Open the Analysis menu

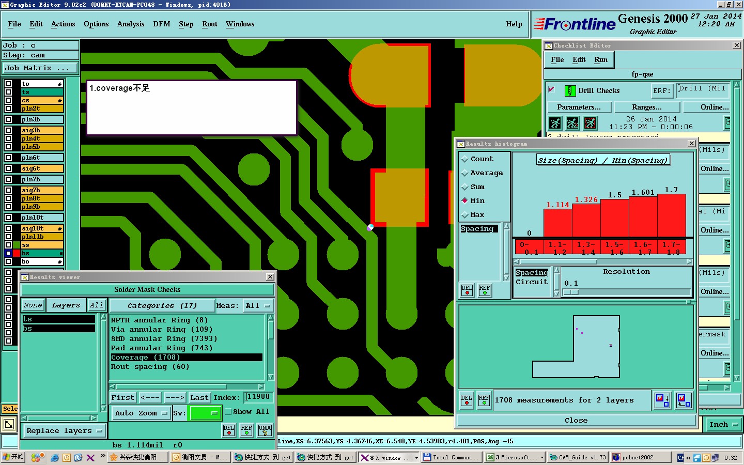click(x=131, y=24)
